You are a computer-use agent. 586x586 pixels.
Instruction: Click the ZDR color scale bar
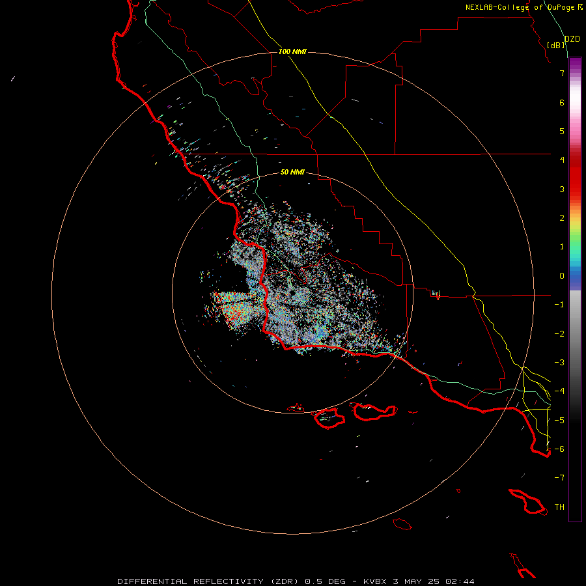coord(575,289)
